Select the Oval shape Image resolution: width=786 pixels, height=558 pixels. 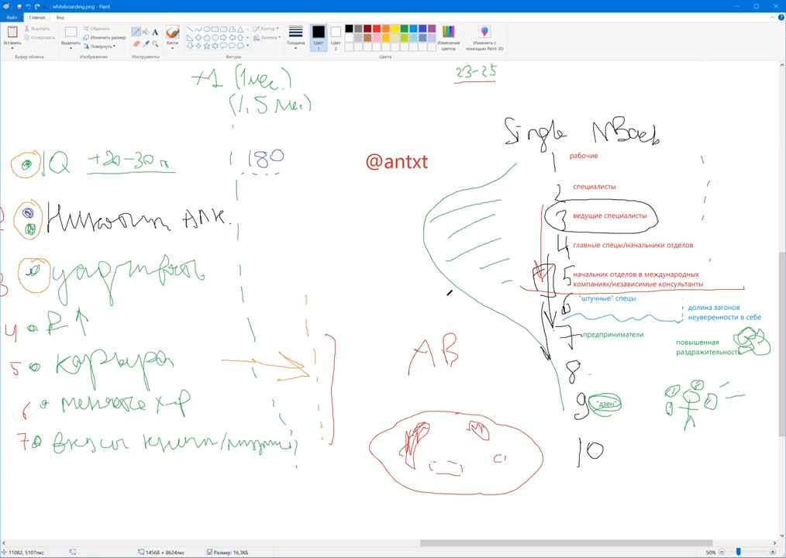206,29
